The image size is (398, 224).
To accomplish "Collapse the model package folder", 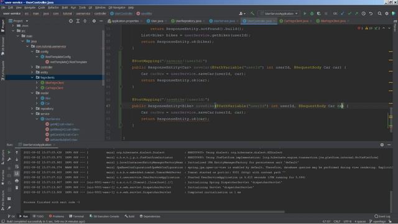I will tap(32, 93).
